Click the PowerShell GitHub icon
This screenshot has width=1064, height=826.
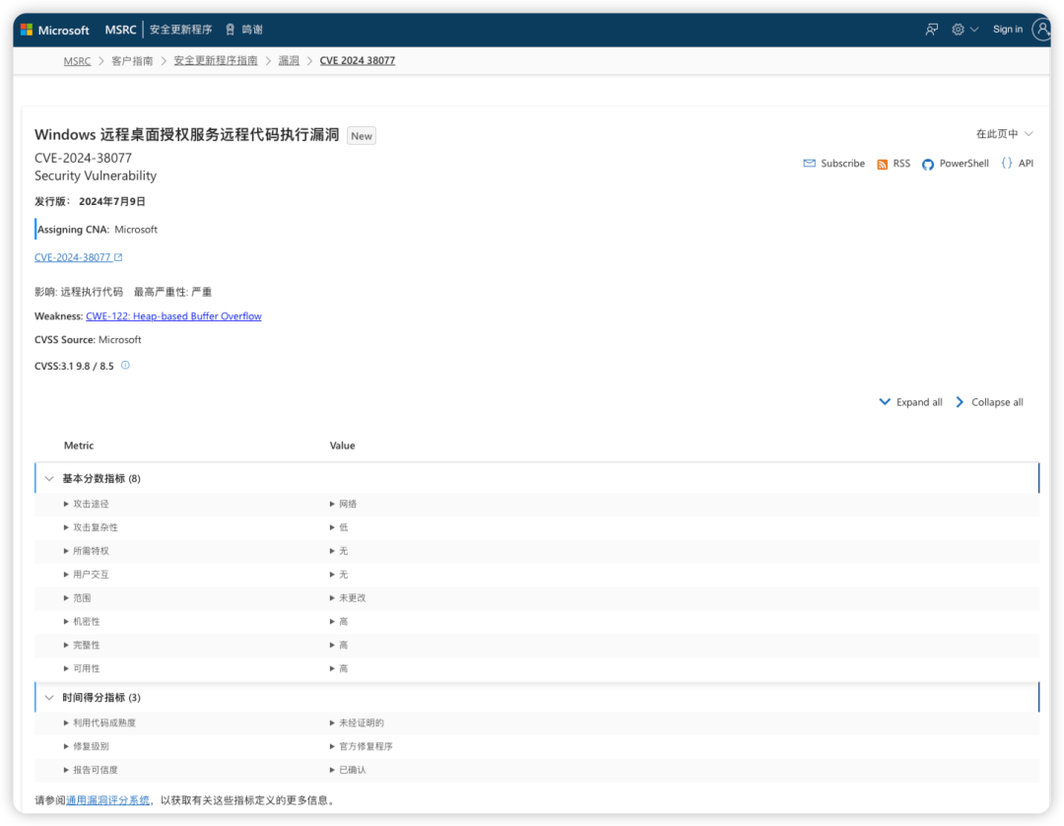pyautogui.click(x=928, y=164)
